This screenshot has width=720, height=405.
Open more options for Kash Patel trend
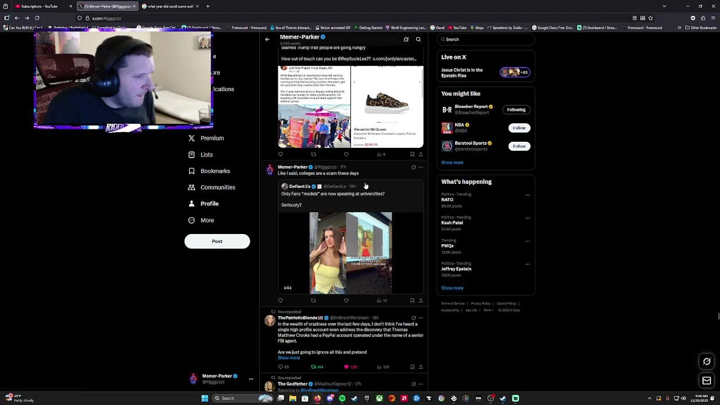528,218
